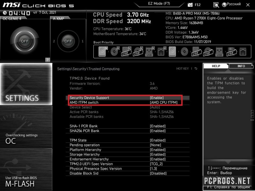Open the M-FLASH section

26,169
